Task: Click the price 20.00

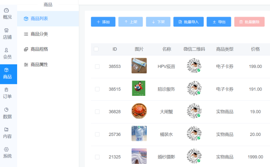Action: 255,134
